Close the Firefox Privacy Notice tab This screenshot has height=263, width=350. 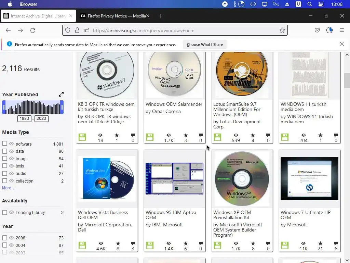pos(148,16)
